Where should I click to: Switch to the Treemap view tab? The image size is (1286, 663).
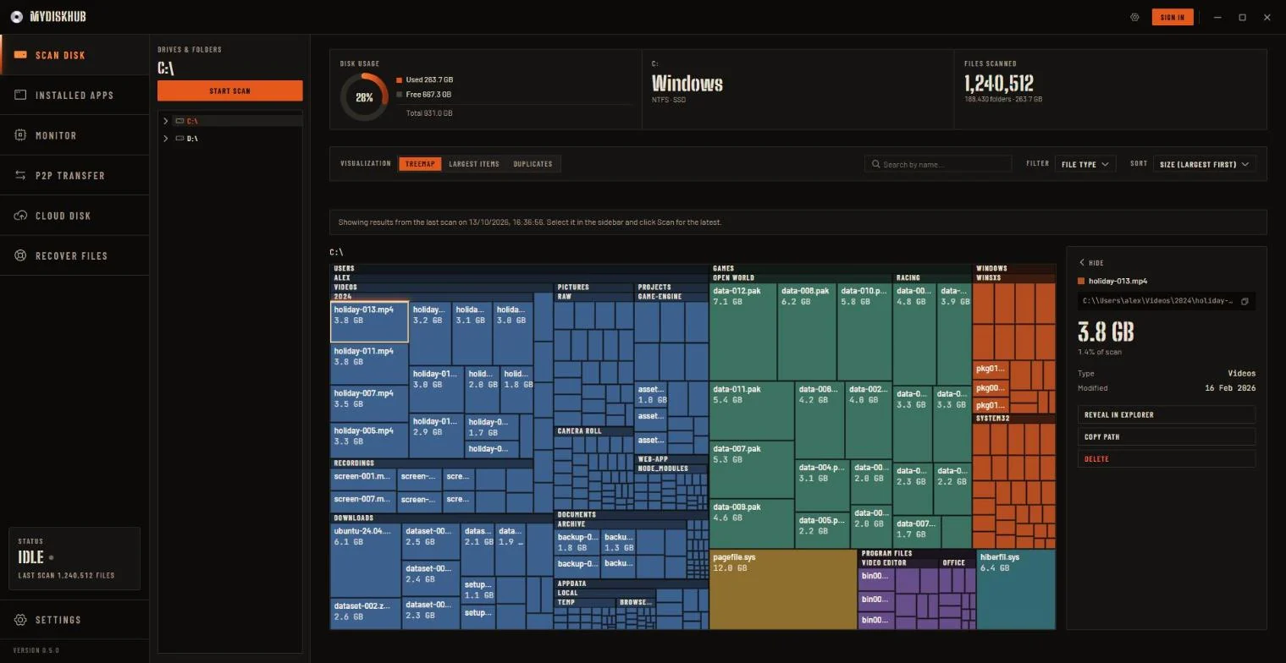[x=420, y=164]
